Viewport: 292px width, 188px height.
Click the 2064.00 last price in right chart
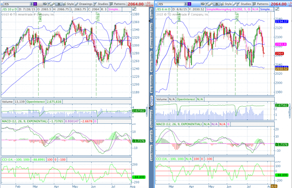[x=279, y=4]
